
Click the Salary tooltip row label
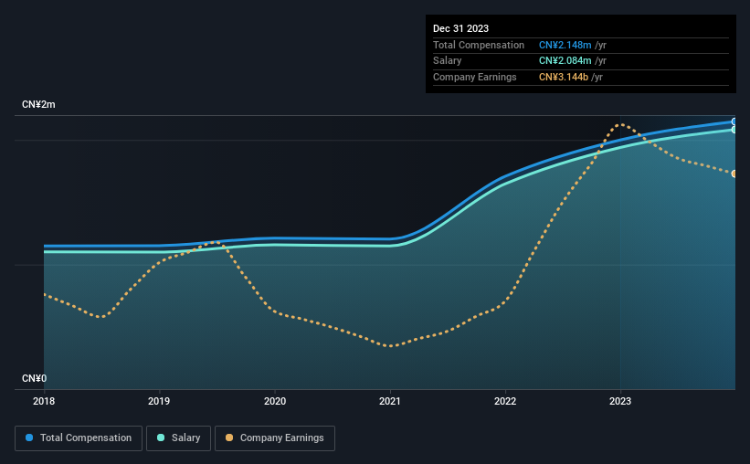pyautogui.click(x=448, y=61)
